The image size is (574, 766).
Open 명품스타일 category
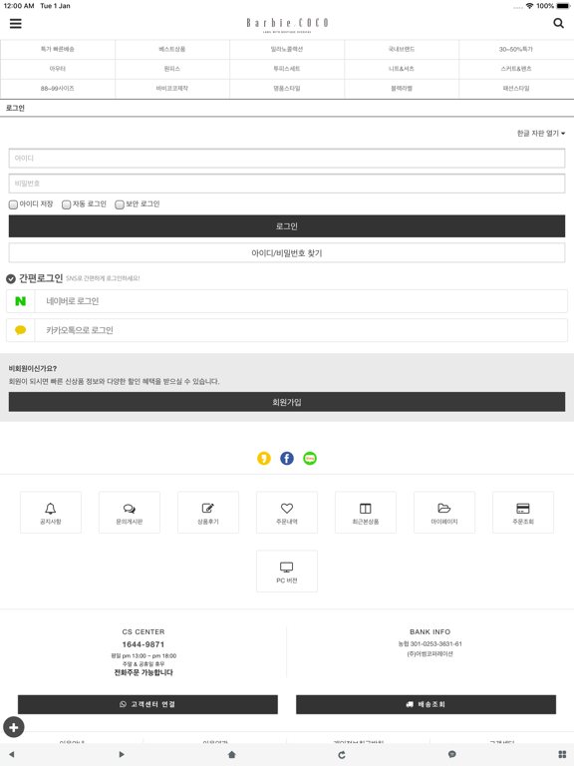[287, 89]
